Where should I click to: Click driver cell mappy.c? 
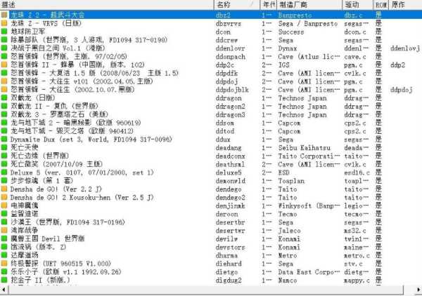pyautogui.click(x=357, y=281)
